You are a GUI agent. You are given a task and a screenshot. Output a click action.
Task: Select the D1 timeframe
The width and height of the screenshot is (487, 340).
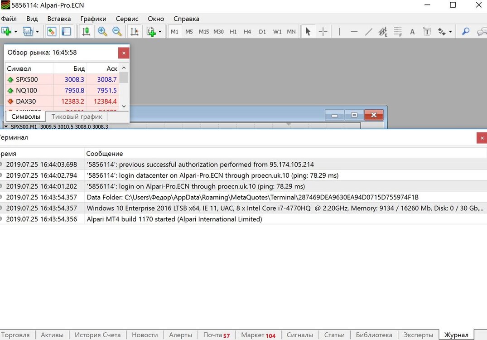(x=262, y=32)
